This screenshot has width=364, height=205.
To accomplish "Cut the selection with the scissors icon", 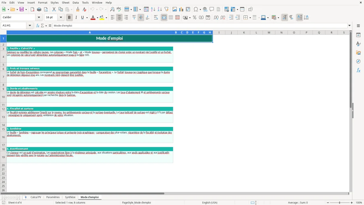I will pos(54,9).
